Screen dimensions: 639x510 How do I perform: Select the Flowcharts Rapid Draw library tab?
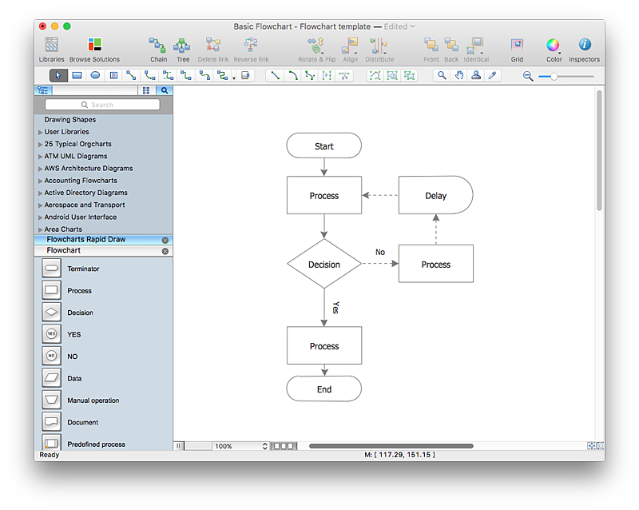(x=86, y=240)
